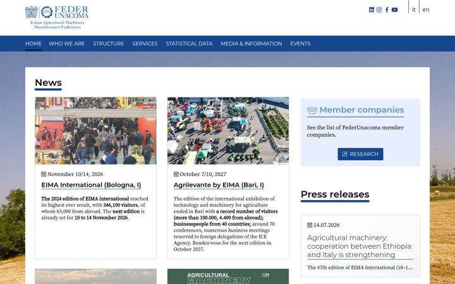Open the Facebook social icon
455x284 pixels.
click(x=387, y=9)
